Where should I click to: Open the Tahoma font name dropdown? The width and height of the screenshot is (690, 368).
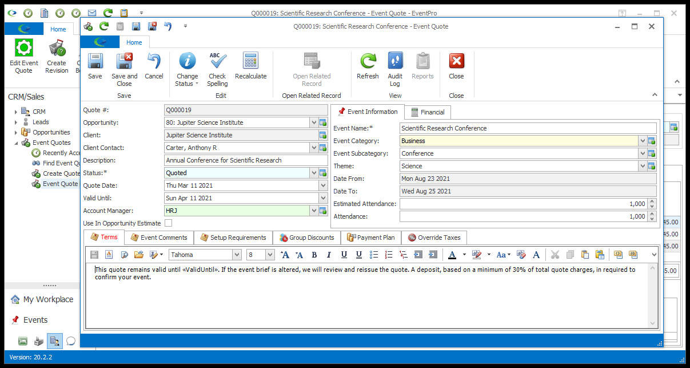(237, 255)
